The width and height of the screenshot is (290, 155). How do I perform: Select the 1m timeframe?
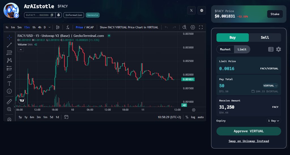tap(13, 27)
